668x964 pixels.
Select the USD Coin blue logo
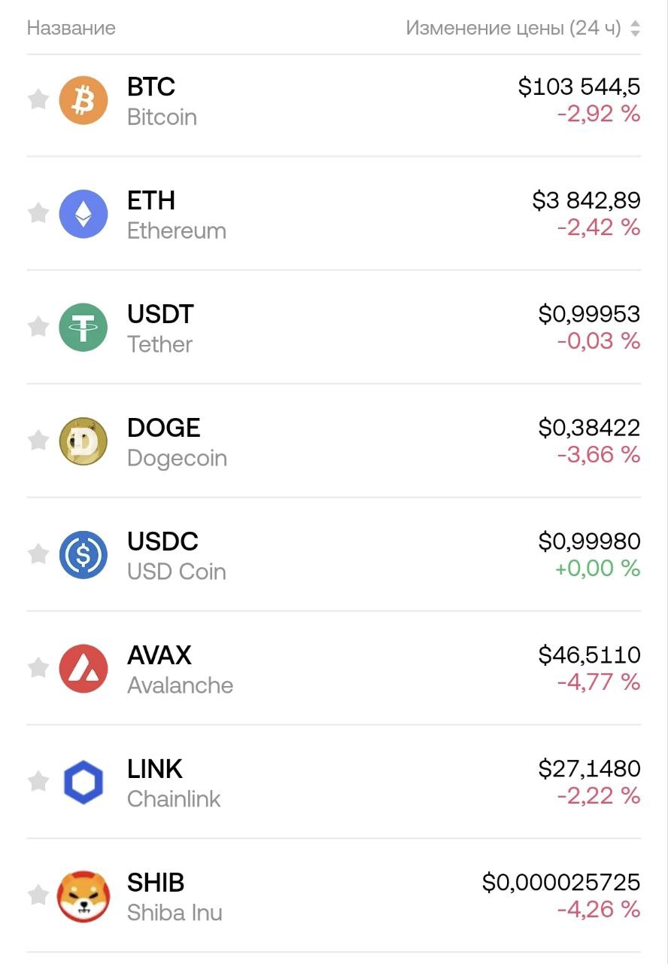coord(83,555)
